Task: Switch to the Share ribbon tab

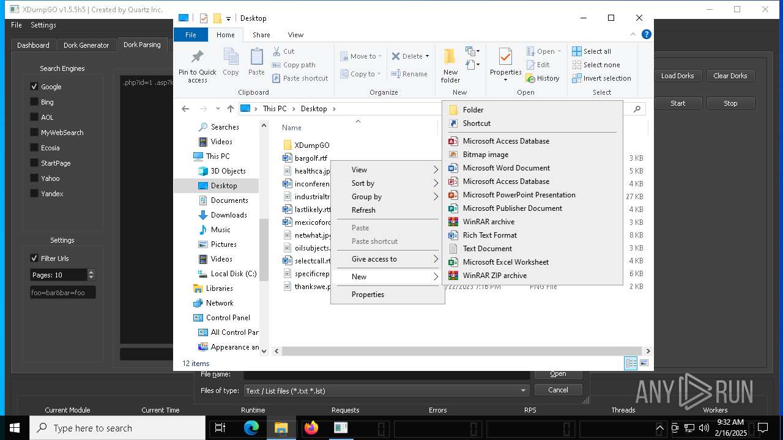Action: [261, 35]
